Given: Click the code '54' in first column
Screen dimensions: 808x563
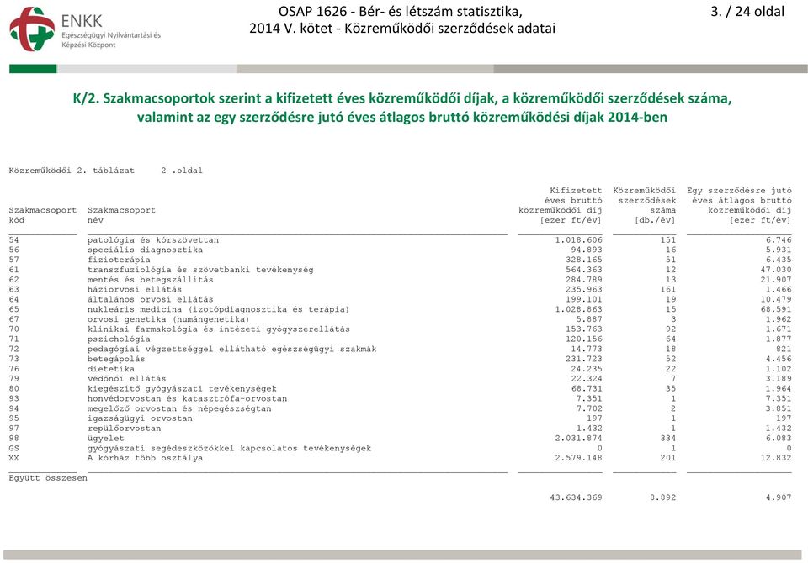Looking at the screenshot, I should point(14,240).
